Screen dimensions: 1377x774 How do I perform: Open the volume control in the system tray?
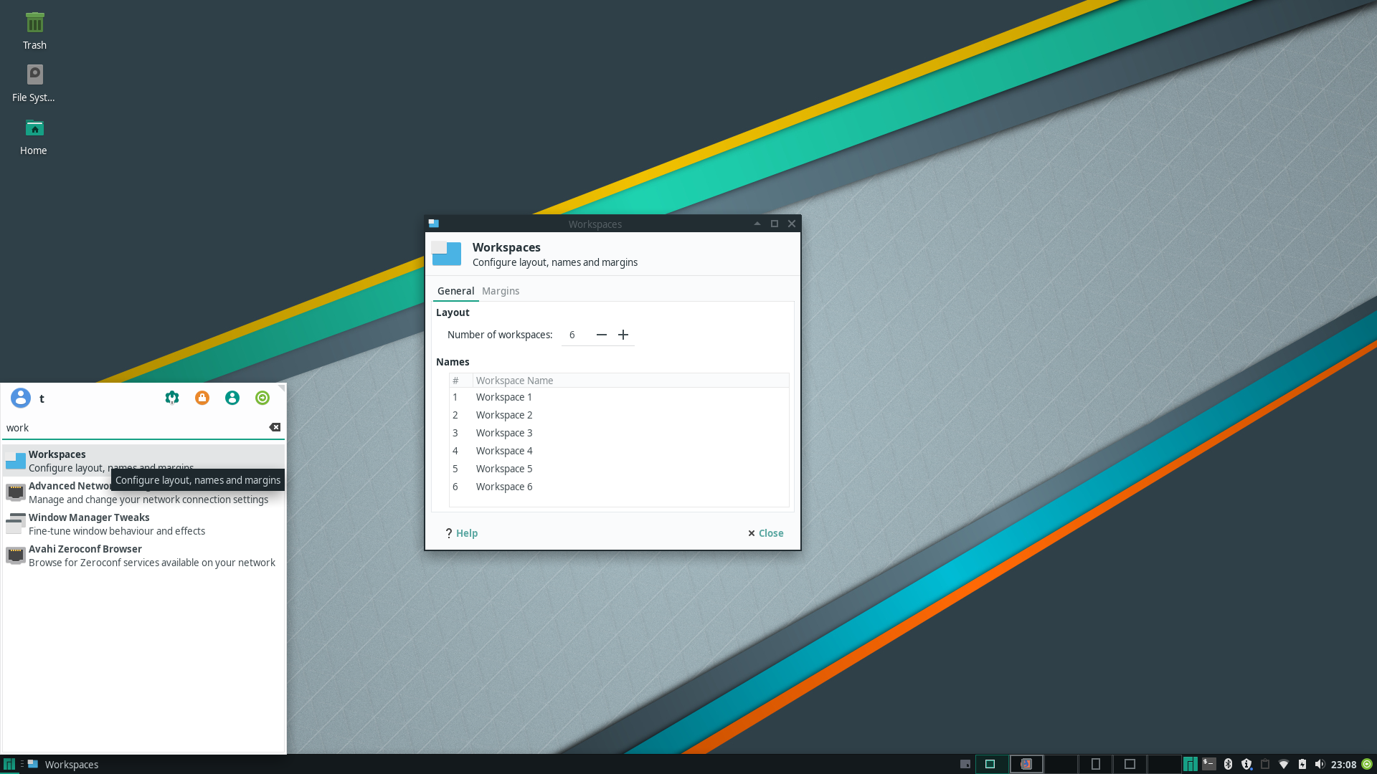tap(1320, 764)
